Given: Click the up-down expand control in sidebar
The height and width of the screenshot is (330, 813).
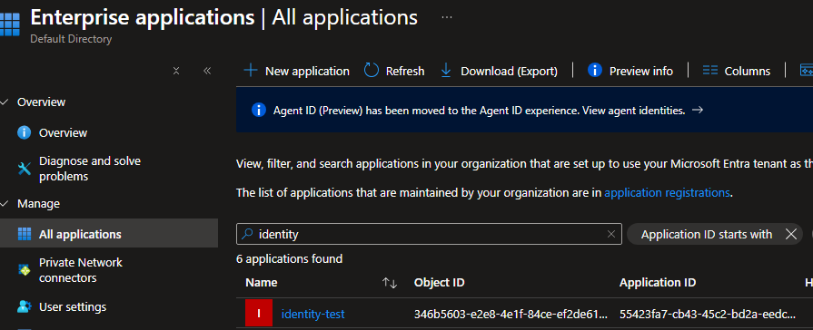Looking at the screenshot, I should click(176, 71).
